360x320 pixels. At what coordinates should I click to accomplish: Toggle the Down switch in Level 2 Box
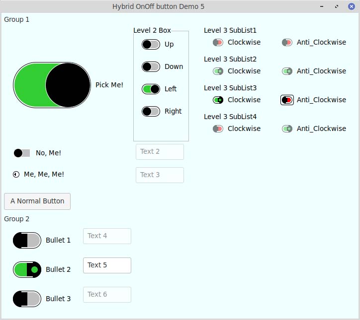click(x=151, y=66)
